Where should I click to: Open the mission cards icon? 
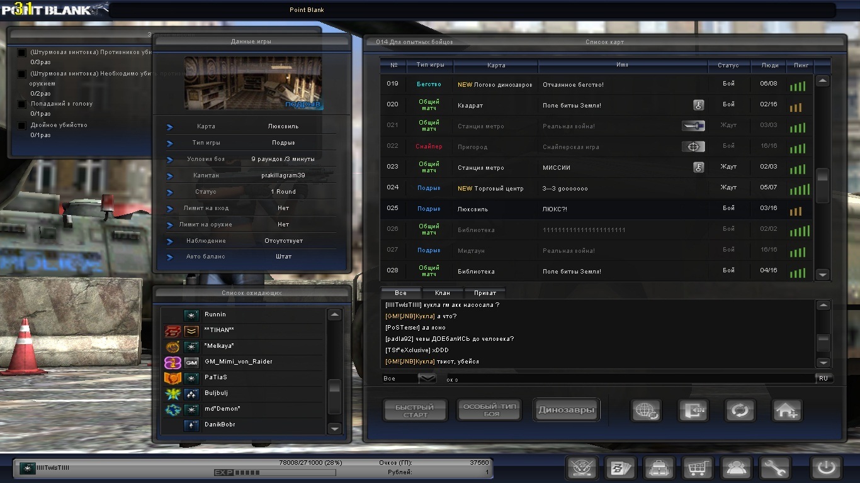pyautogui.click(x=621, y=468)
